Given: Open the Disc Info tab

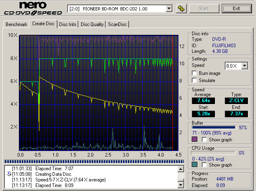Looking at the screenshot, I should coord(68,24).
